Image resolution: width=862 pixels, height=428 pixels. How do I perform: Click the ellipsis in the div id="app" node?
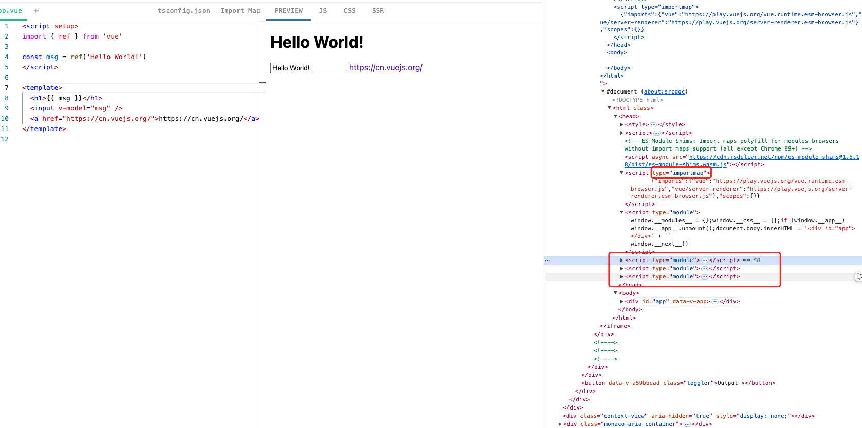pyautogui.click(x=714, y=302)
